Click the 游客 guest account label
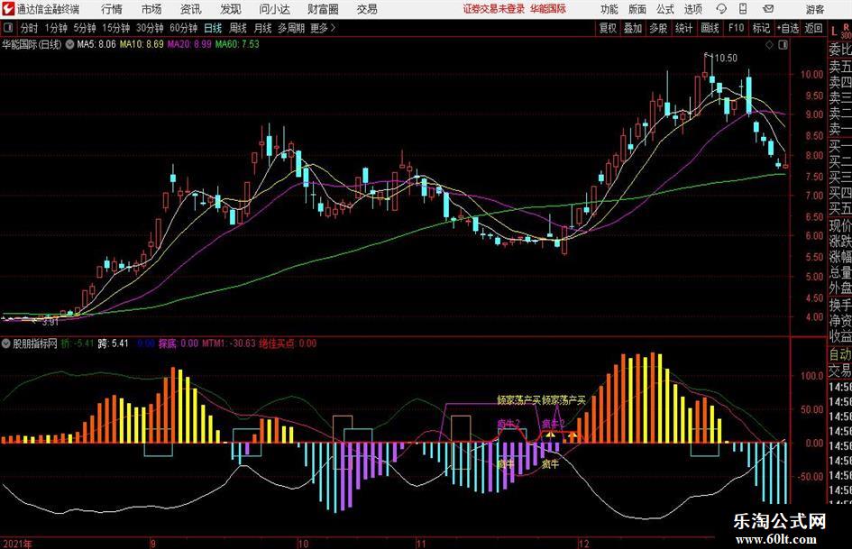 pyautogui.click(x=815, y=9)
